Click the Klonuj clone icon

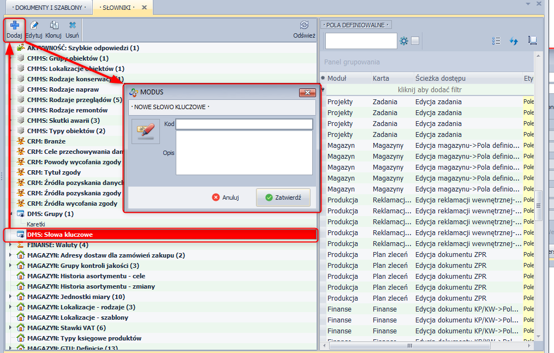point(53,25)
